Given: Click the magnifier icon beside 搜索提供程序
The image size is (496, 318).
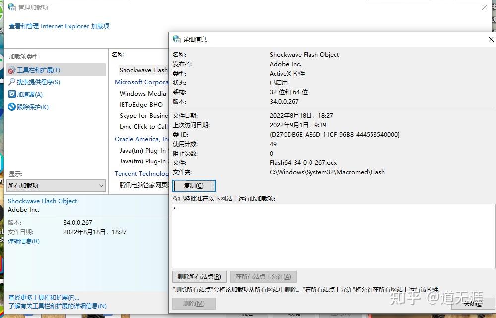Looking at the screenshot, I should tap(12, 82).
